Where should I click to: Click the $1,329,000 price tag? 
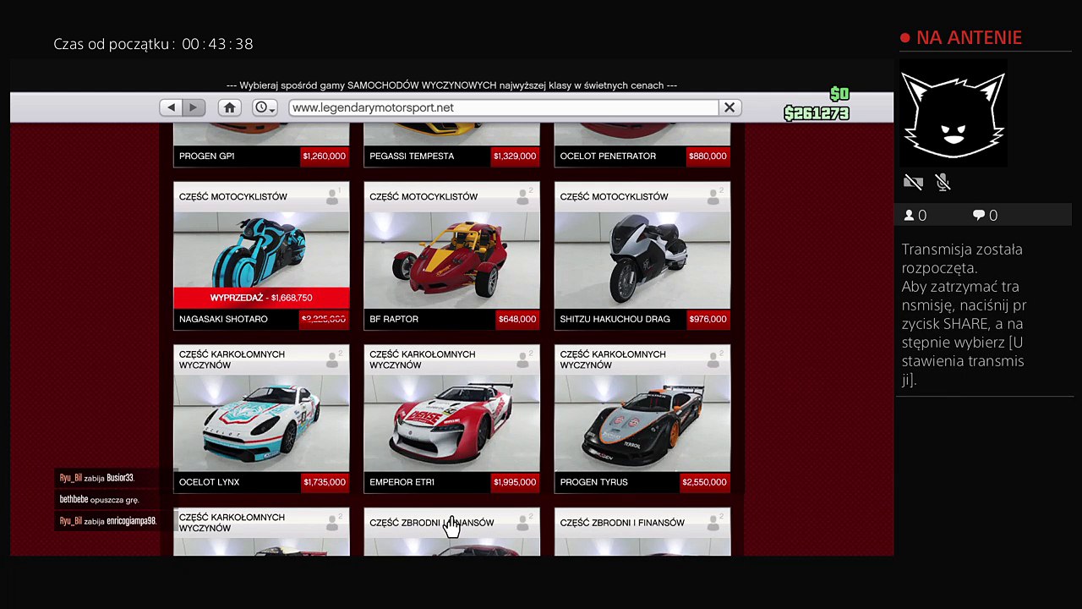(x=516, y=156)
